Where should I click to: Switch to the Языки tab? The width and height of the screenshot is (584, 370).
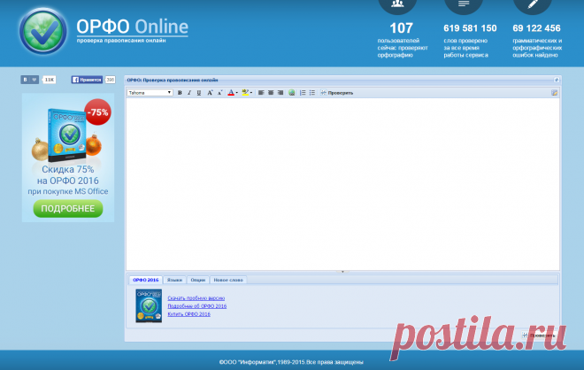(x=175, y=280)
